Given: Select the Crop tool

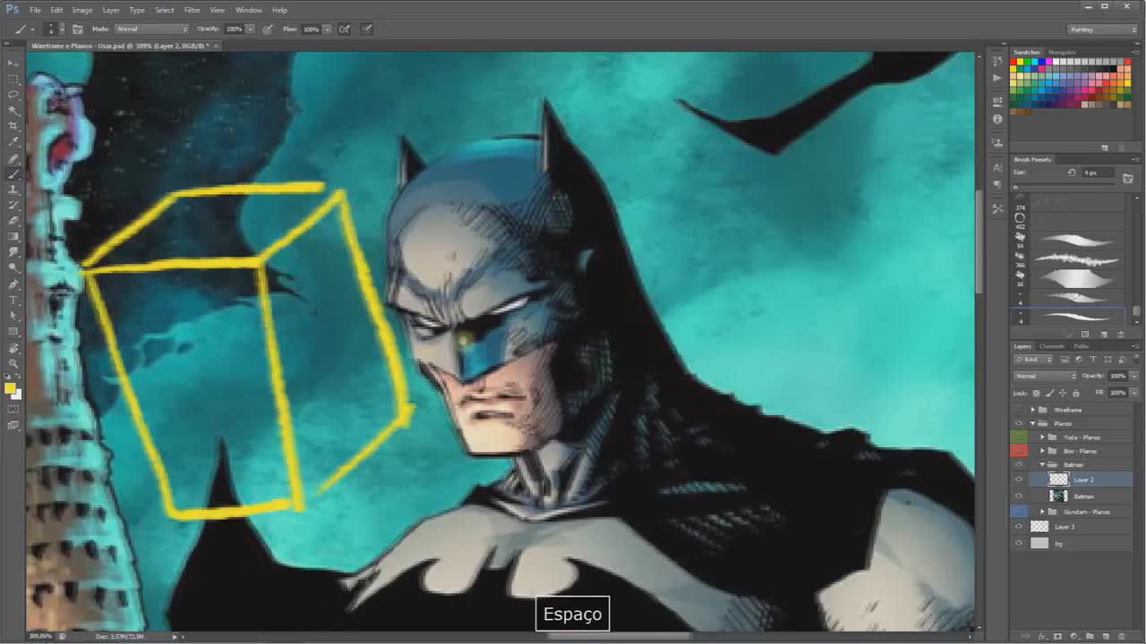Looking at the screenshot, I should [13, 126].
